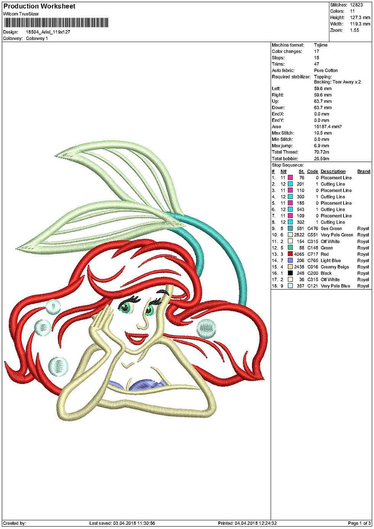Click the Printed timestamp in footer
Viewport: 374px width, 529px height.
coord(247,523)
